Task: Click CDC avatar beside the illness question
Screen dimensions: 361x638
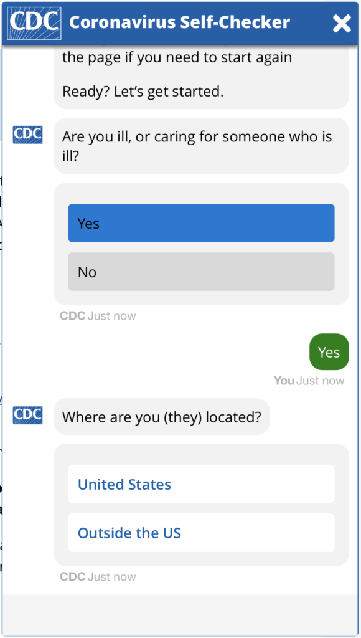Action: [27, 135]
